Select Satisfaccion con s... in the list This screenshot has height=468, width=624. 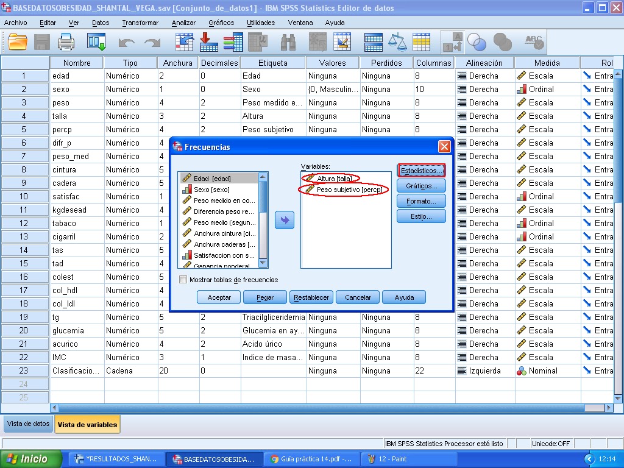coord(218,255)
